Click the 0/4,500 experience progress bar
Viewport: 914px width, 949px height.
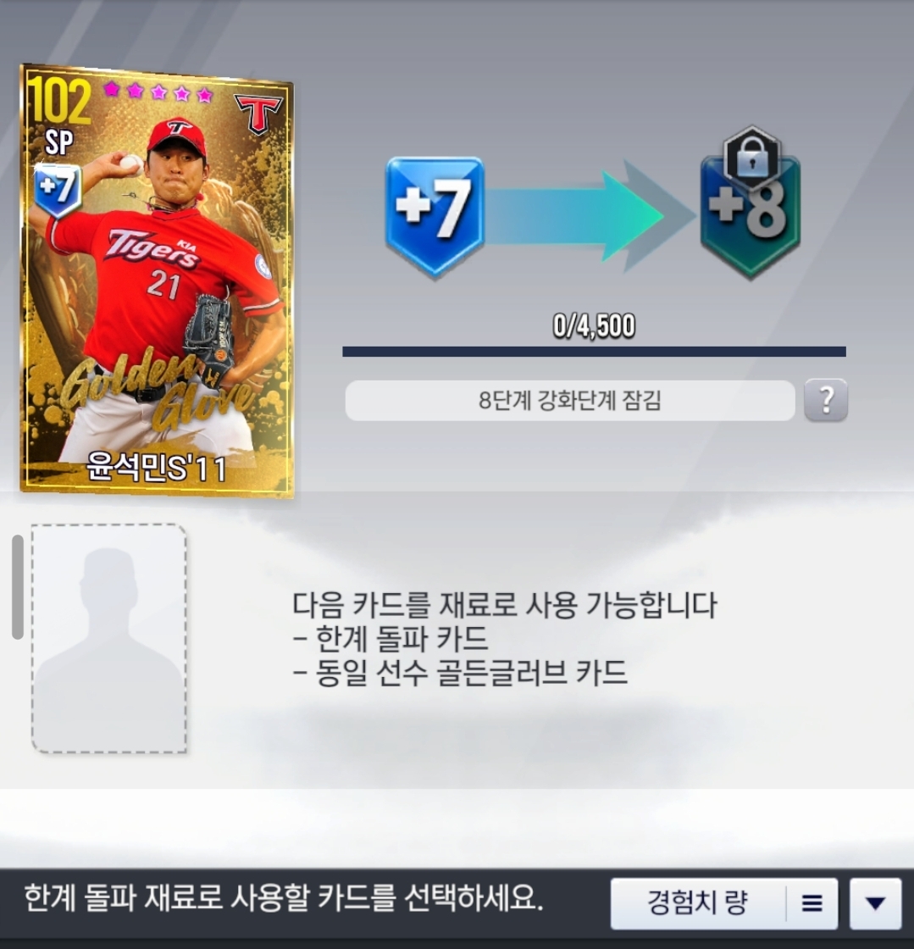pos(594,352)
